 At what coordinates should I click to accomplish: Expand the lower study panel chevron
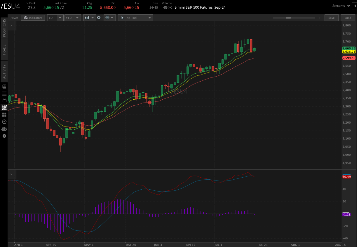tap(11, 174)
